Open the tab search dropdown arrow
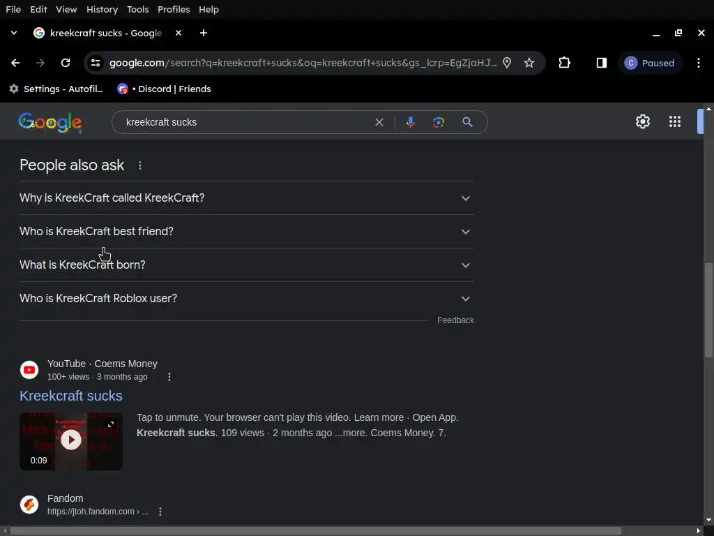Viewport: 714px width, 536px height. (14, 33)
